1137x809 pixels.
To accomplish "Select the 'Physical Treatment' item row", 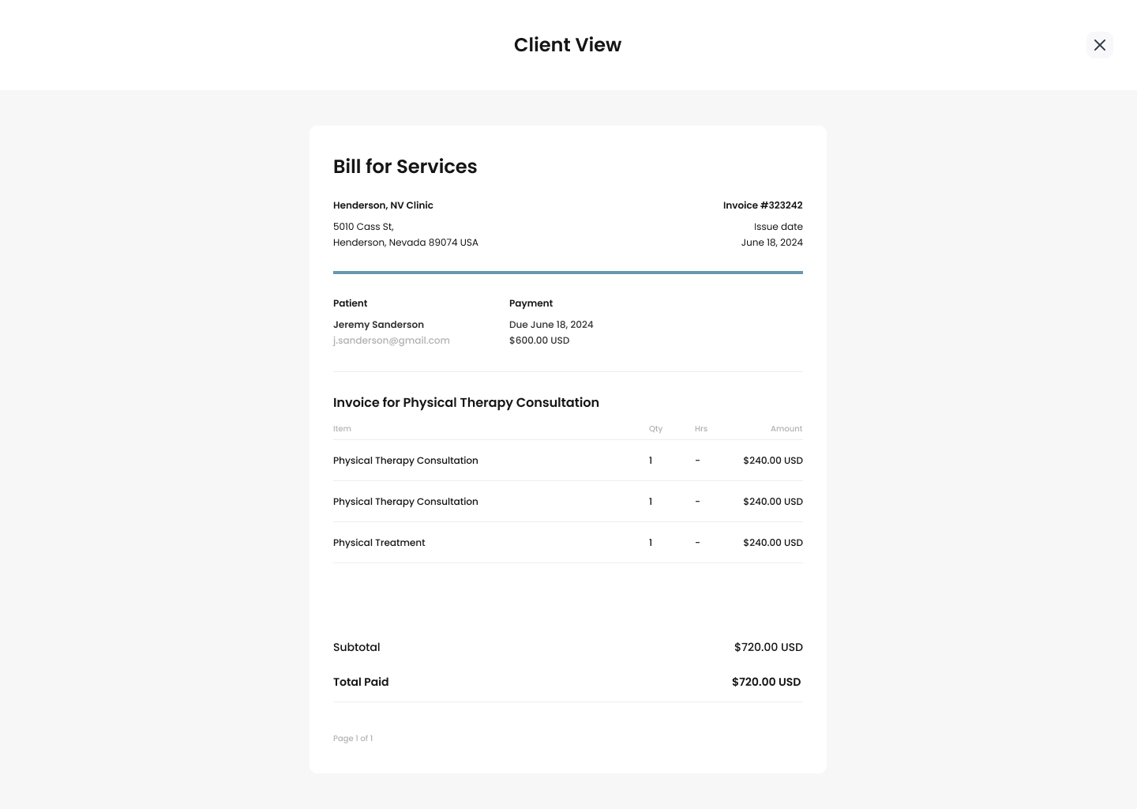I will pos(568,543).
